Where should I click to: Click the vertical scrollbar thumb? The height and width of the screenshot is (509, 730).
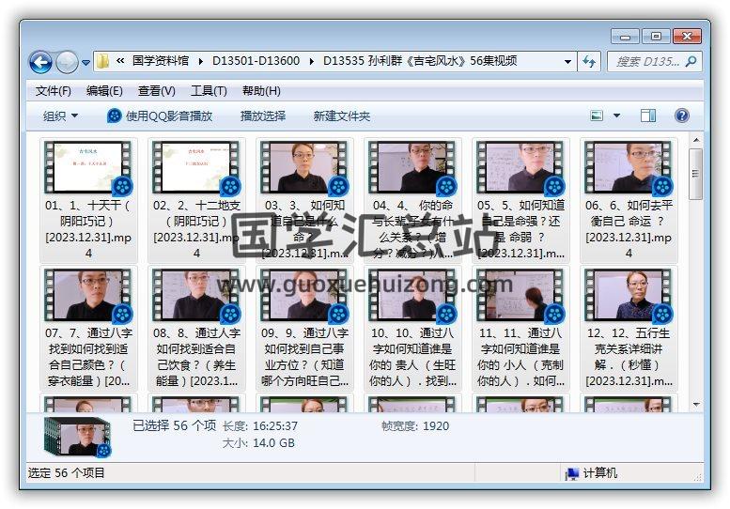click(x=696, y=174)
